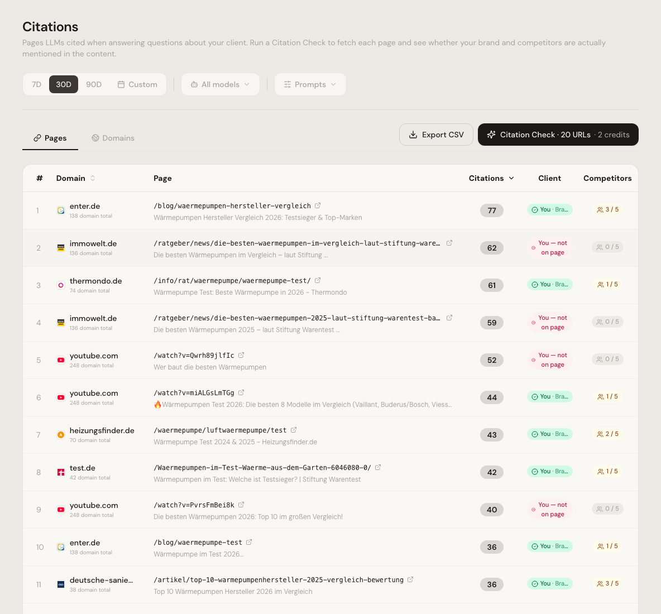Image resolution: width=661 pixels, height=614 pixels.
Task: Run Citation Check for 20 URLs
Action: coord(558,135)
